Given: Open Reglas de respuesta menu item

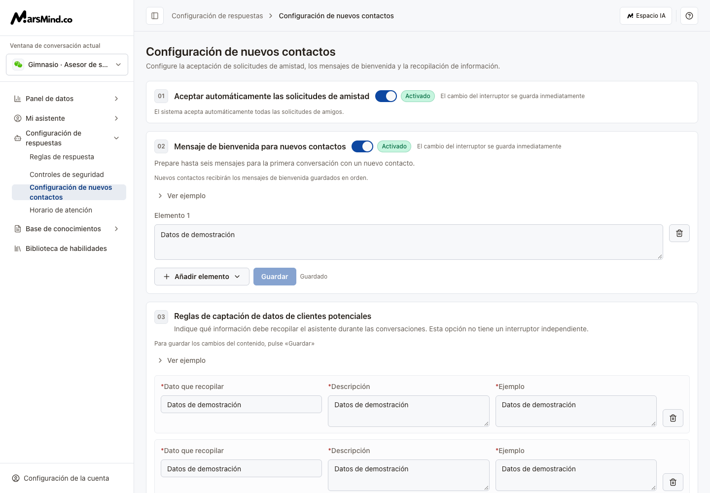Looking at the screenshot, I should [62, 157].
